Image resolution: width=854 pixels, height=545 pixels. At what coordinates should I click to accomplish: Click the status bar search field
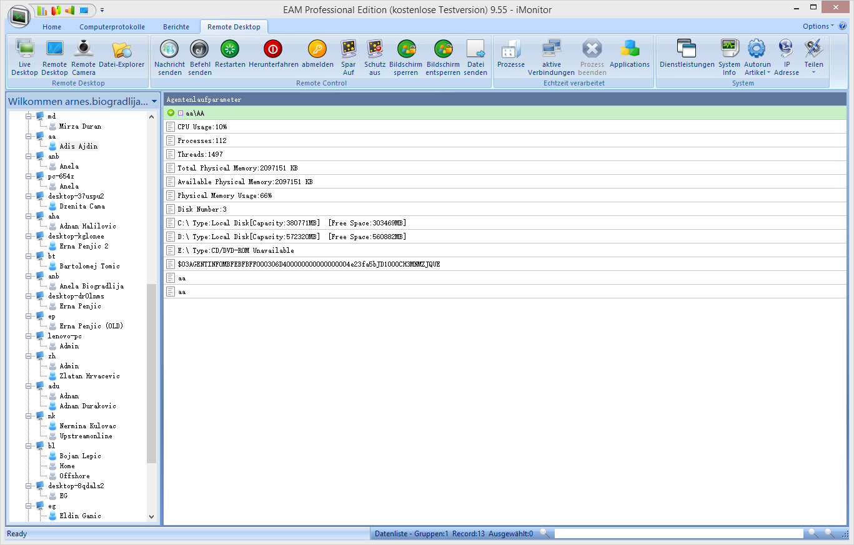tap(678, 534)
